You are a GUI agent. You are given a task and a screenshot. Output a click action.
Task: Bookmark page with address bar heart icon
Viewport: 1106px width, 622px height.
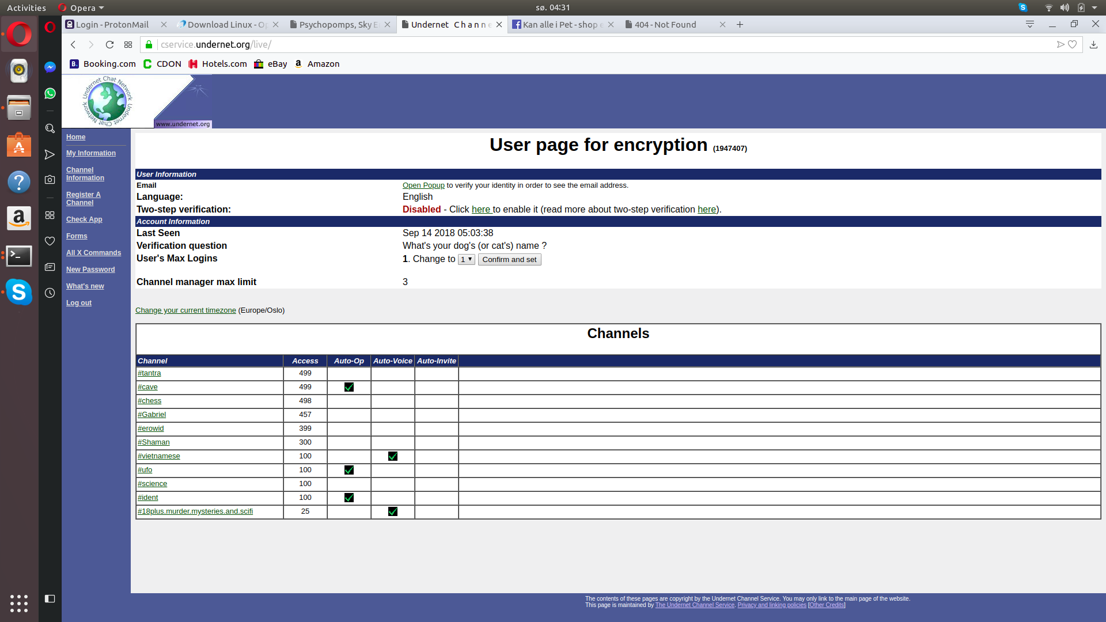click(1072, 44)
